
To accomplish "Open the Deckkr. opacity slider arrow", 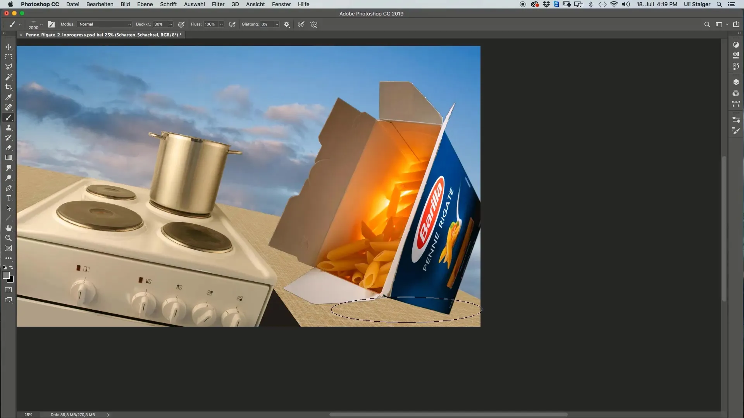I will point(170,24).
